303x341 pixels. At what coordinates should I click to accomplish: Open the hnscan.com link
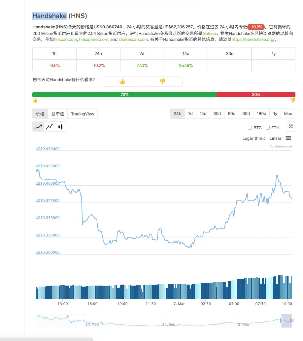tap(66, 40)
